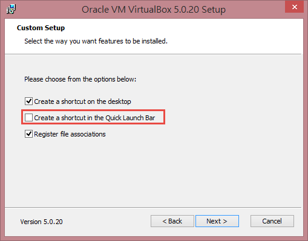Click the 'Custom Setup' heading
This screenshot has height=241, width=308.
click(41, 28)
